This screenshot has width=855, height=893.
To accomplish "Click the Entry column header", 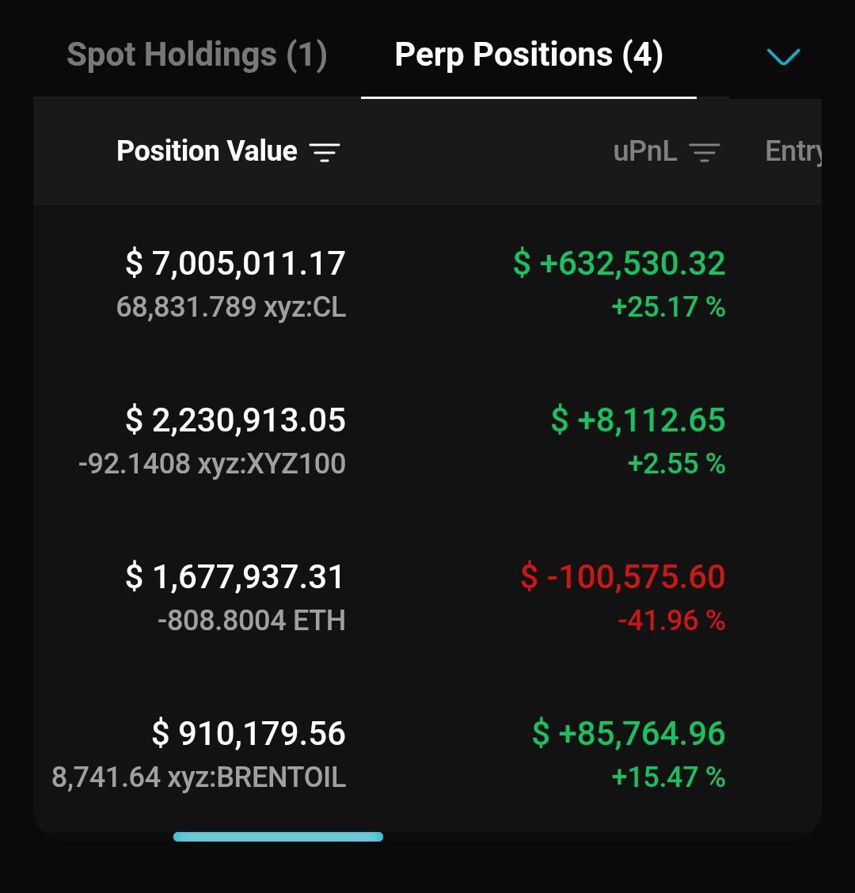I will 792,151.
